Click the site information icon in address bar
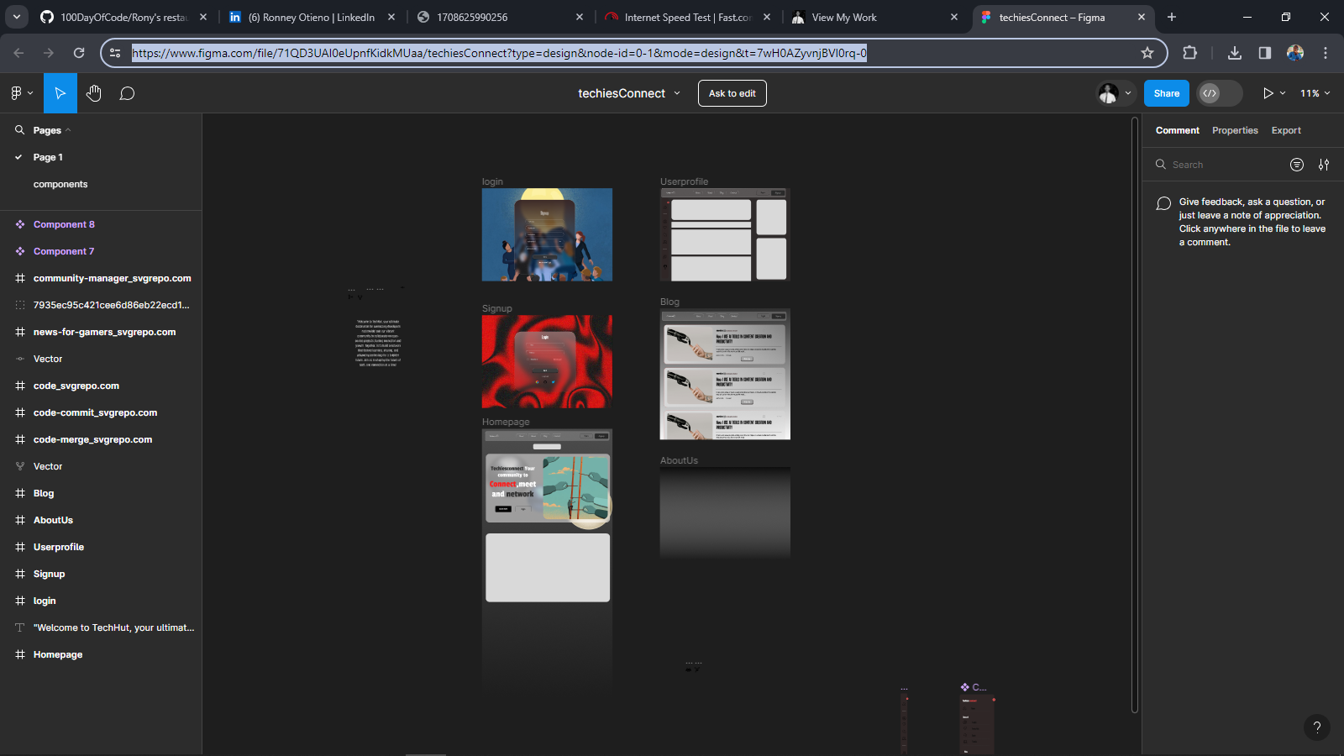1344x756 pixels. 115,53
